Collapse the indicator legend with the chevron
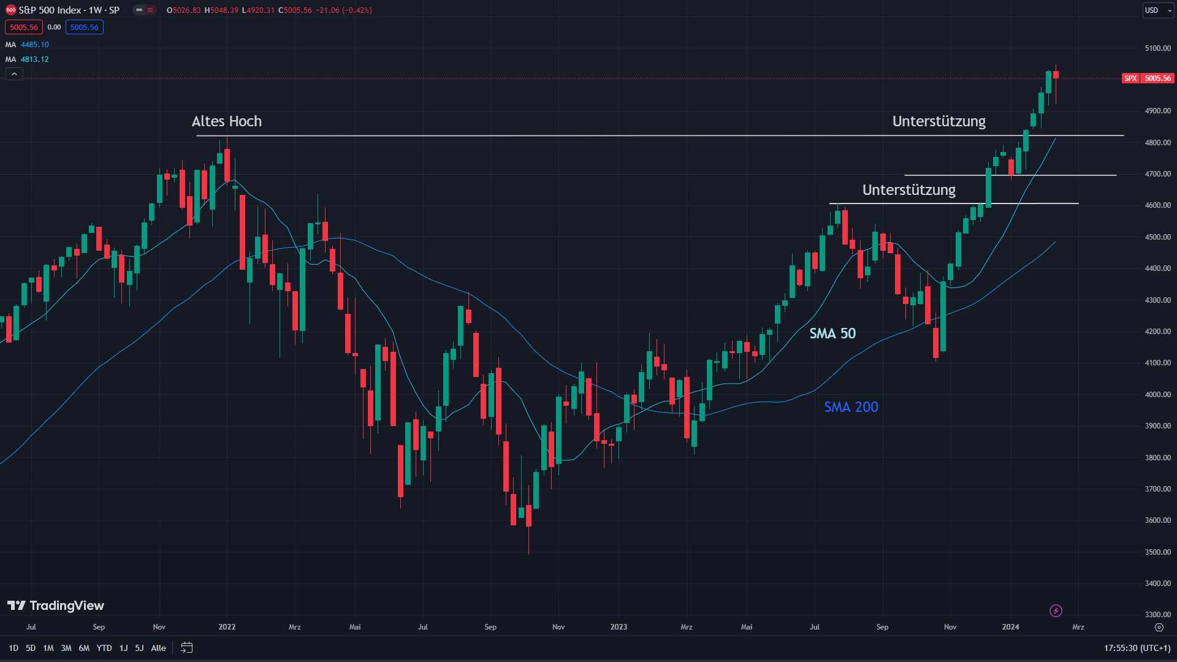Image resolution: width=1177 pixels, height=662 pixels. tap(14, 74)
